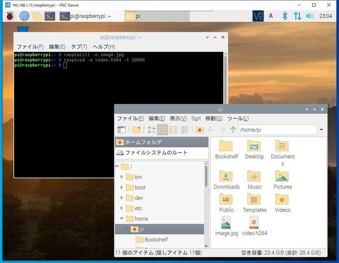The height and width of the screenshot is (263, 339).
Task: Open file manager Sort menu
Action: 196,118
